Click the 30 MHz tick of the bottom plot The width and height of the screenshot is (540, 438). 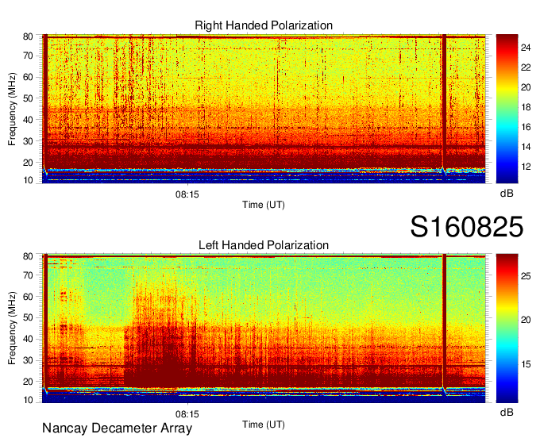click(28, 360)
